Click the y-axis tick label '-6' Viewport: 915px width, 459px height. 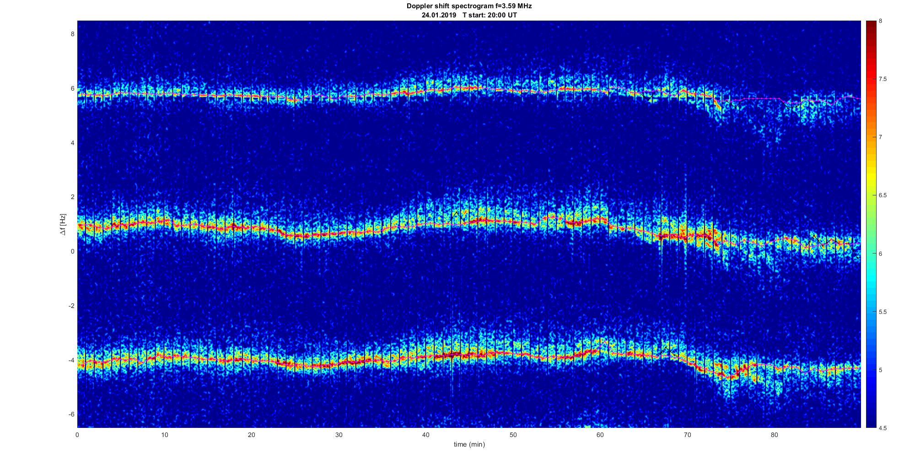pyautogui.click(x=71, y=415)
